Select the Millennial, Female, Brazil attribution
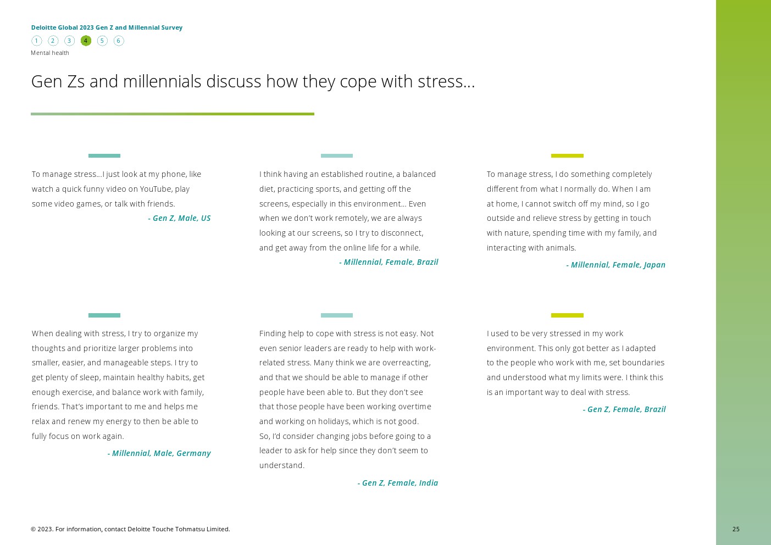 [x=389, y=262]
